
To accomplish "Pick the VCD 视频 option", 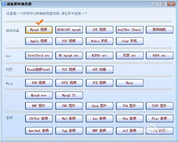I will click(x=99, y=83).
